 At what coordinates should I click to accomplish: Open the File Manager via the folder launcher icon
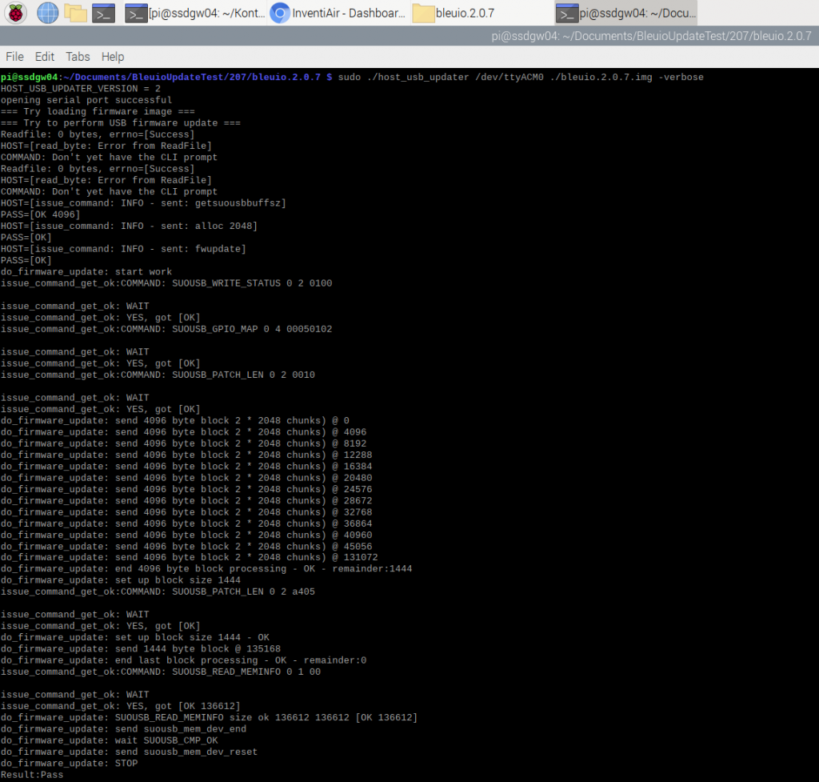point(75,13)
